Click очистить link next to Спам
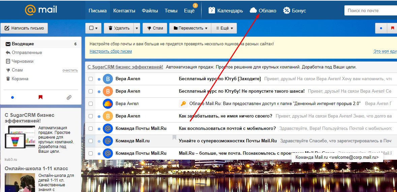 pos(70,70)
